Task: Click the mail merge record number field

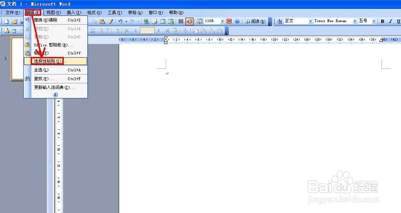Action: (x=147, y=31)
